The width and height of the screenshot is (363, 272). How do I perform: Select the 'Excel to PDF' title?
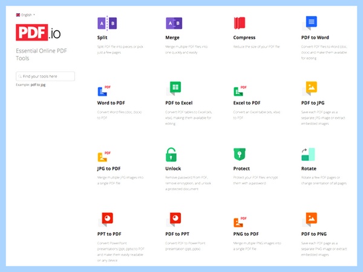(247, 103)
